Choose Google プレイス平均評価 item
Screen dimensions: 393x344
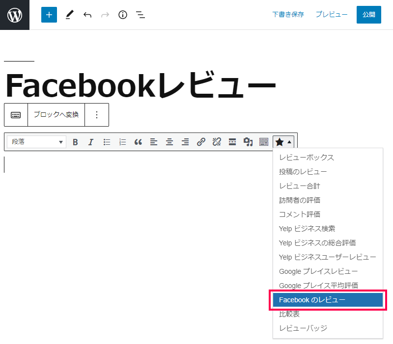point(328,286)
